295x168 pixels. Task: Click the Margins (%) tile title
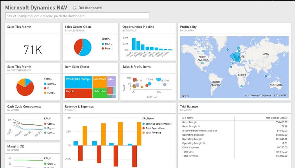(16, 146)
